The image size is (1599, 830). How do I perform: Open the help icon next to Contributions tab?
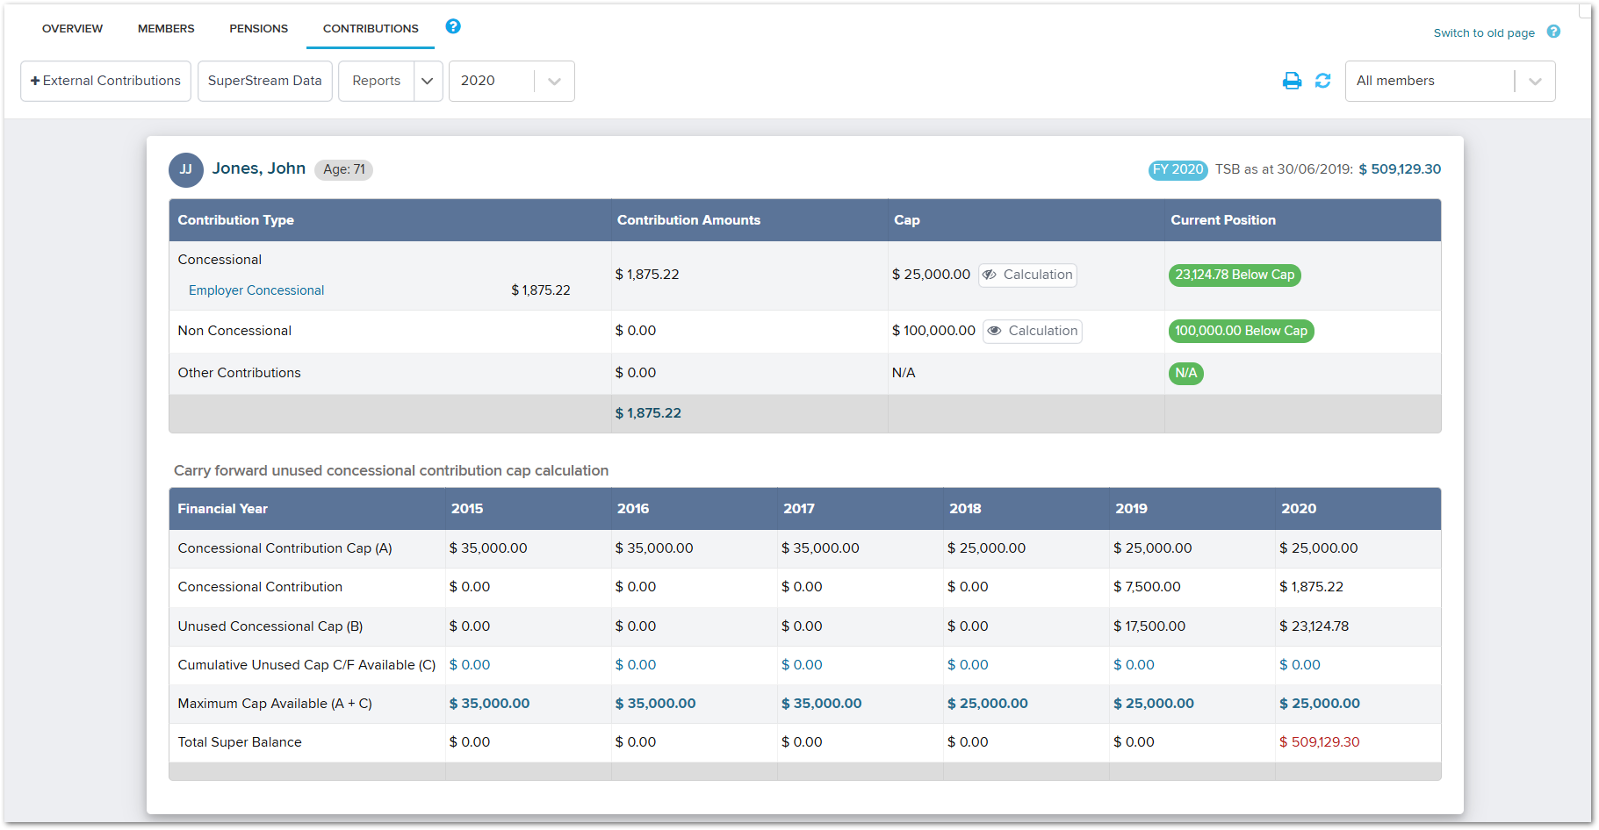pyautogui.click(x=453, y=26)
